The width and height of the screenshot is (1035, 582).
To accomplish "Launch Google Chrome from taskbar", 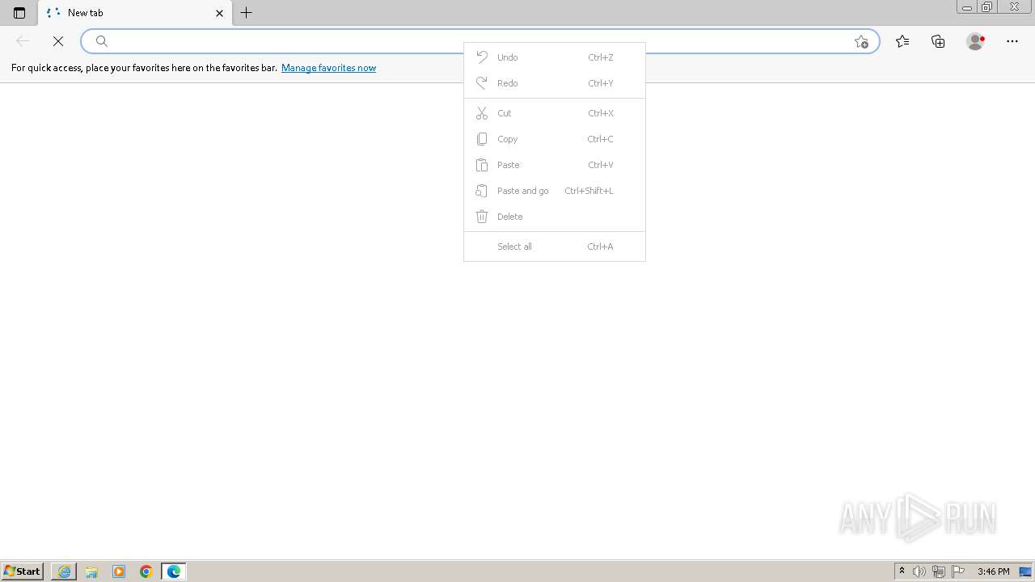I will pyautogui.click(x=146, y=571).
